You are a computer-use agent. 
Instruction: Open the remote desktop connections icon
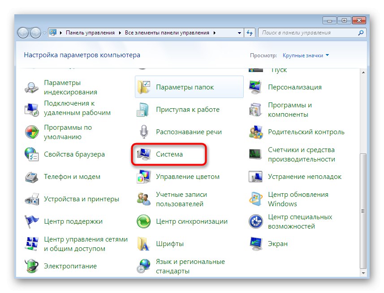(32, 110)
